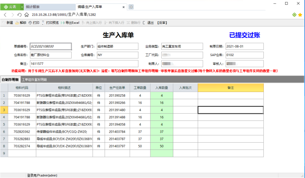305x178 pixels.
Task: Click task order cell 201390266
Action: pyautogui.click(x=117, y=103)
